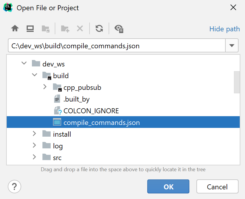Open the recent paths dropdown

(x=232, y=45)
